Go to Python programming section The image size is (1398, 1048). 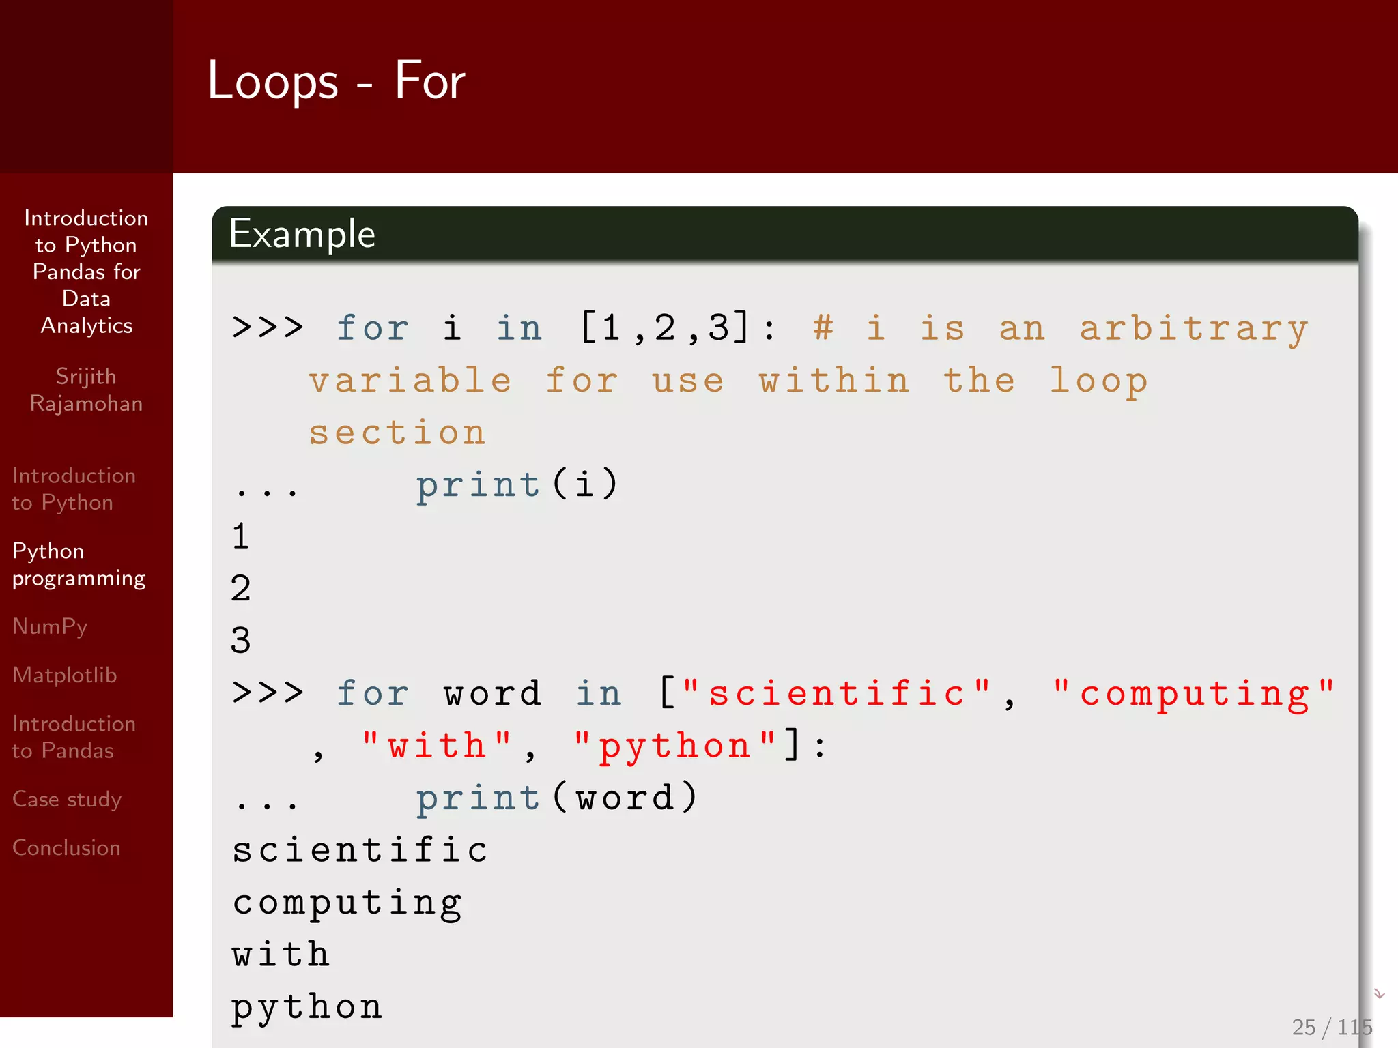point(79,564)
